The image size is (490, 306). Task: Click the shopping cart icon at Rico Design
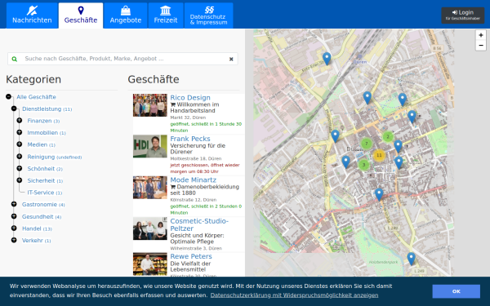tap(173, 104)
